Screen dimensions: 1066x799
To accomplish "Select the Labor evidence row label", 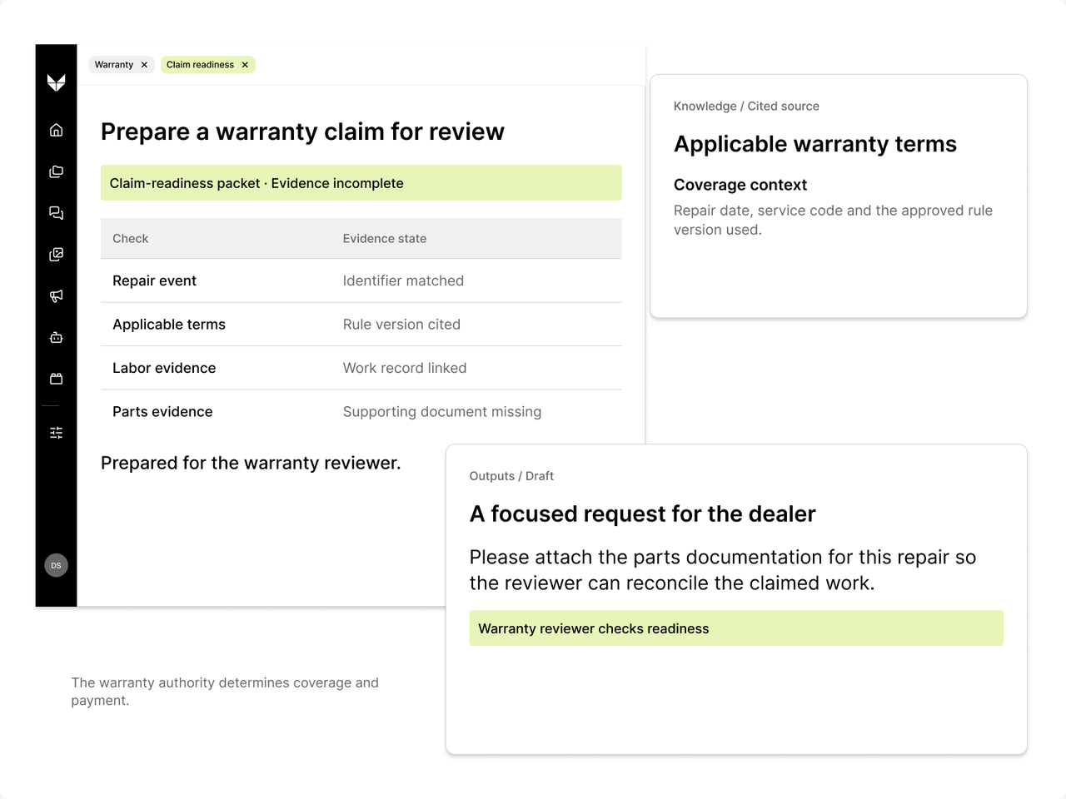I will [164, 368].
